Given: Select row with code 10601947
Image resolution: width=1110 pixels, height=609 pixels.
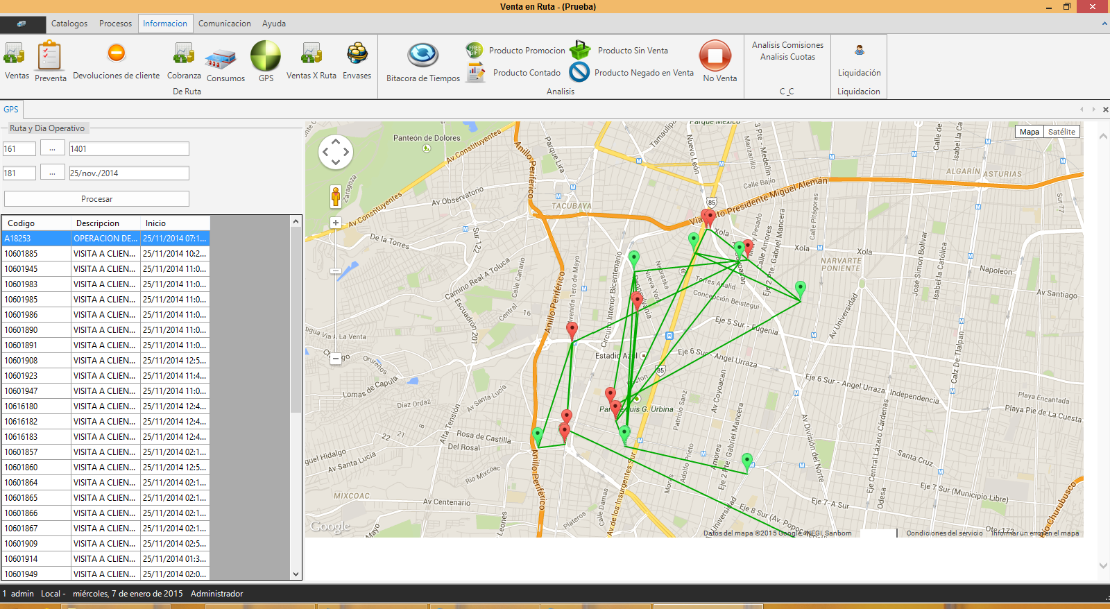Looking at the screenshot, I should pos(105,391).
